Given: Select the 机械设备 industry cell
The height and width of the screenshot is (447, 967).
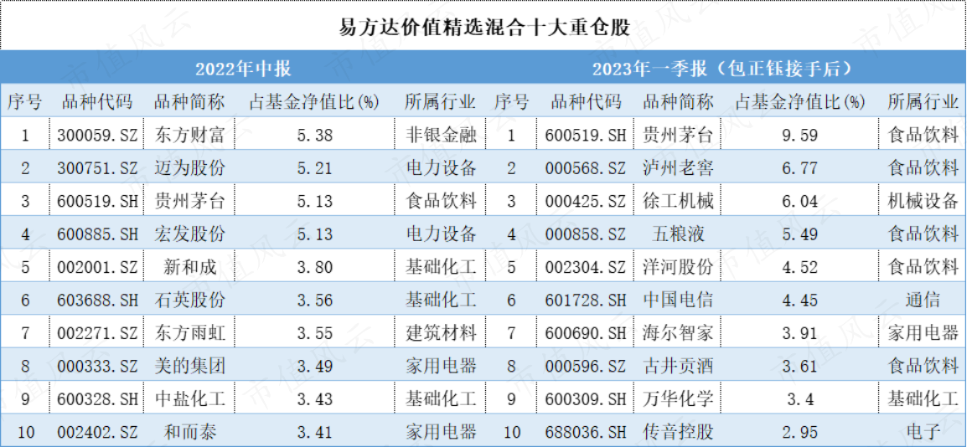Looking at the screenshot, I should tap(923, 201).
